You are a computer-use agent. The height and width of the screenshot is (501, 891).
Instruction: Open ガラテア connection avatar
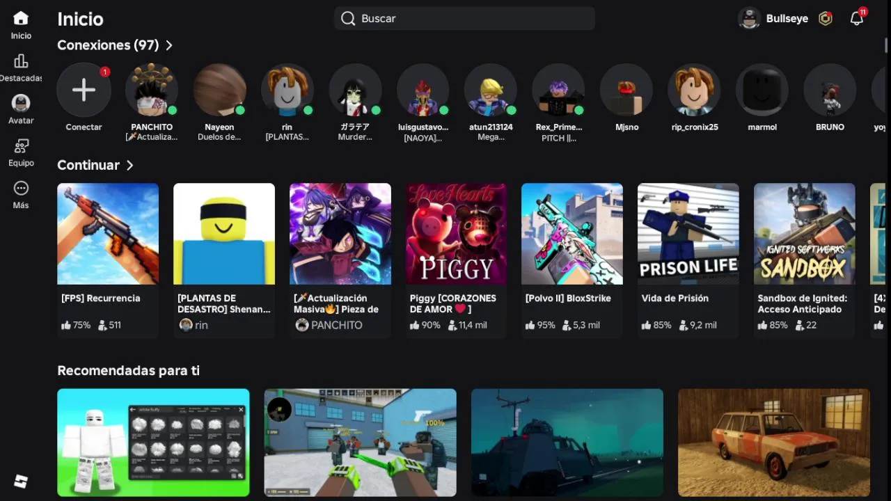[355, 90]
